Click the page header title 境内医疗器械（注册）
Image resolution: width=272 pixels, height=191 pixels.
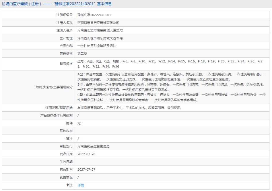[24, 4]
